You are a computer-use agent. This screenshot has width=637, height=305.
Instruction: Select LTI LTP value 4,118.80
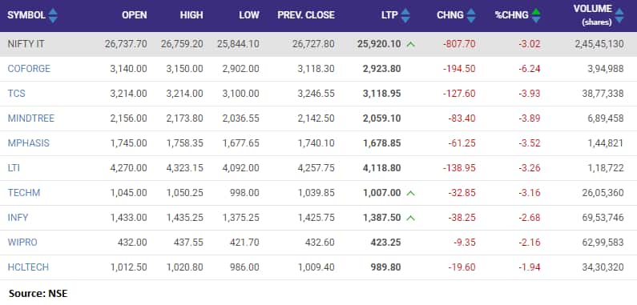(x=381, y=168)
